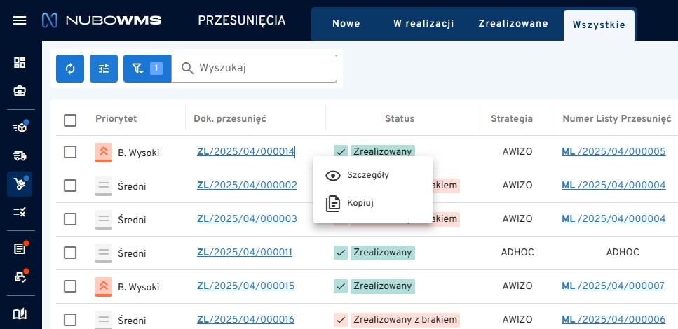Open document link ZL/2025/04/000015
The width and height of the screenshot is (678, 329).
[x=245, y=286]
